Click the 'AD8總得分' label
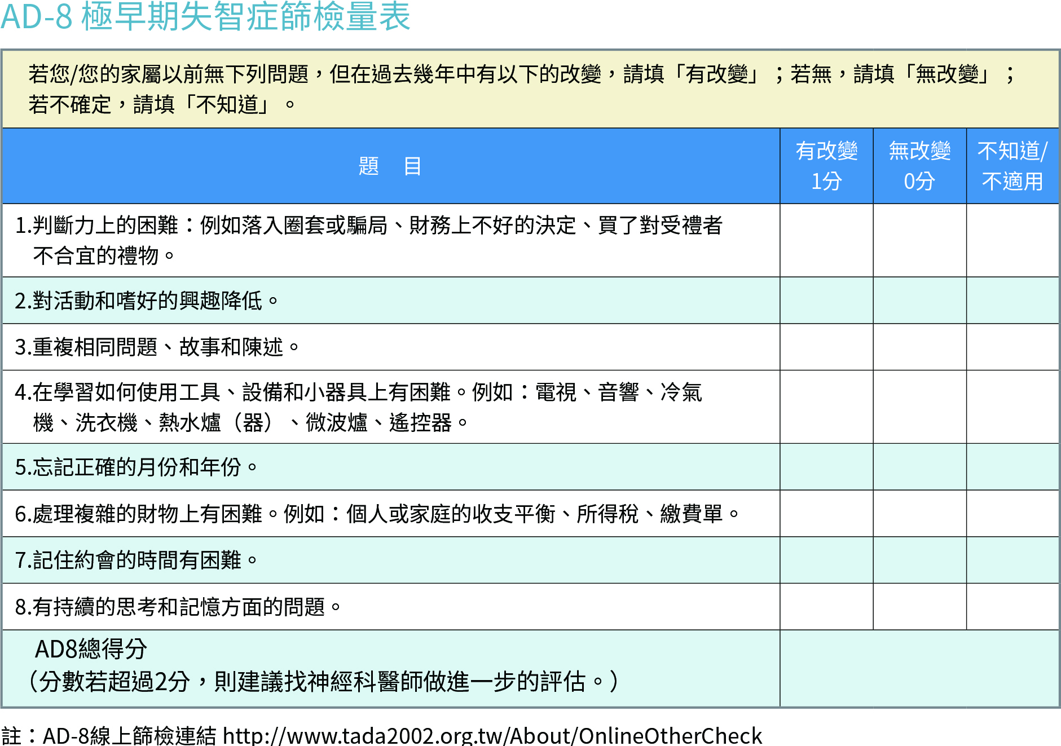Screen dimensions: 1061x746 tap(91, 650)
